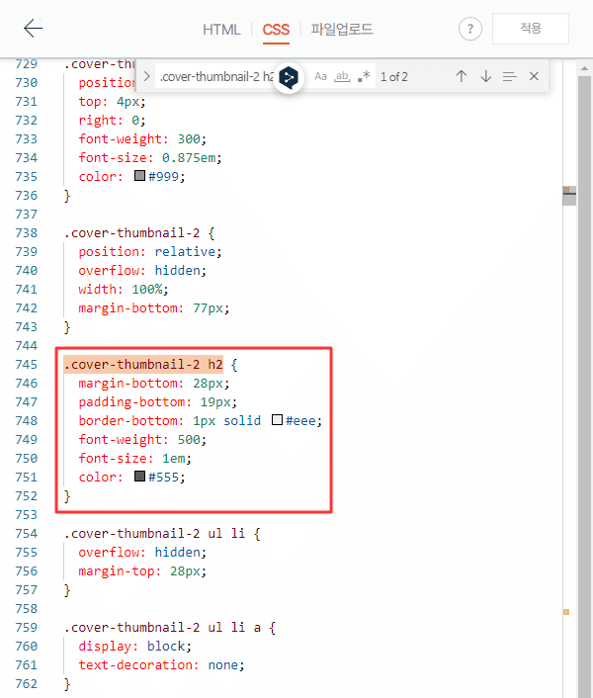This screenshot has width=593, height=698.
Task: Click the 1 of 2 match counter
Action: (393, 77)
